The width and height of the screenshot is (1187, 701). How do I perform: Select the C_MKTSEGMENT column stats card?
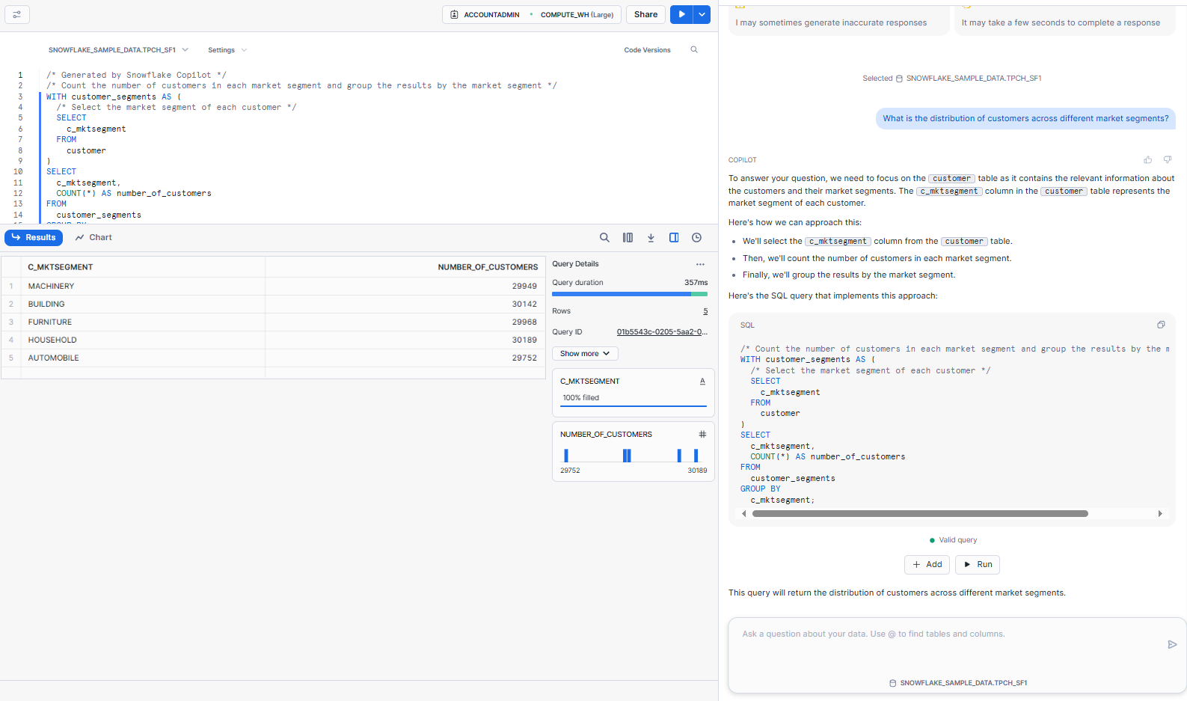[x=634, y=393]
